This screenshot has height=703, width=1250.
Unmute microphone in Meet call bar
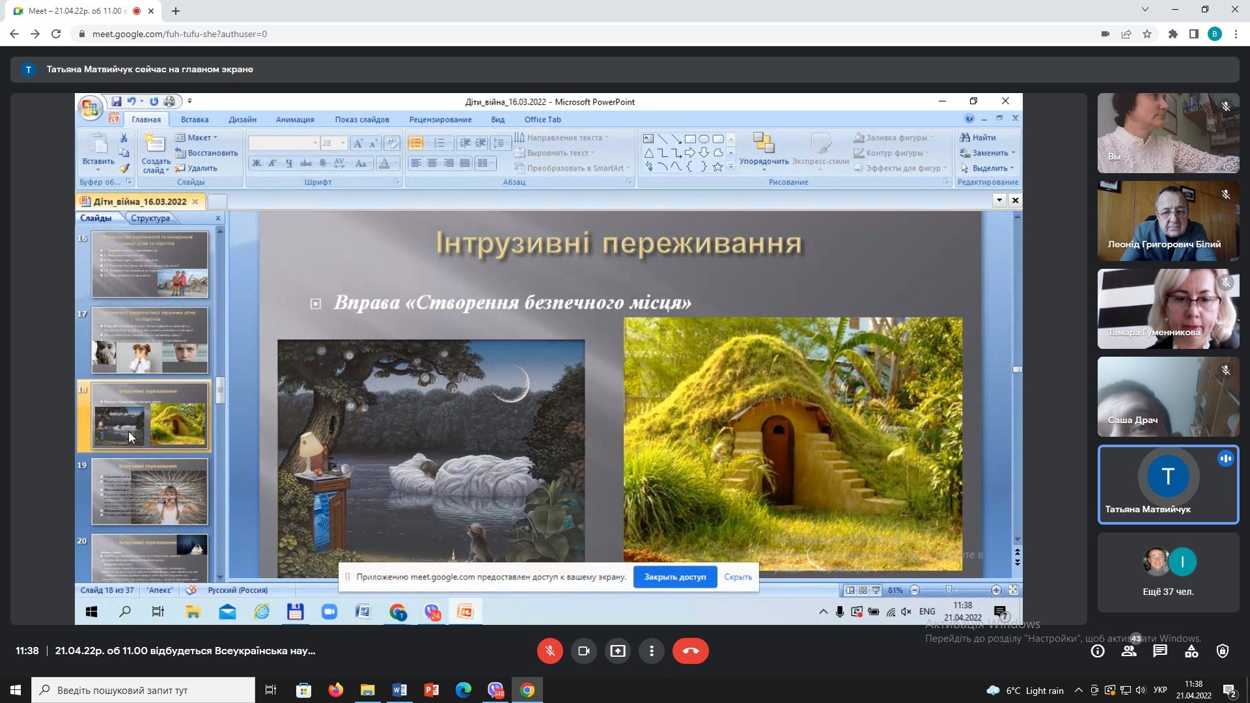coord(549,651)
